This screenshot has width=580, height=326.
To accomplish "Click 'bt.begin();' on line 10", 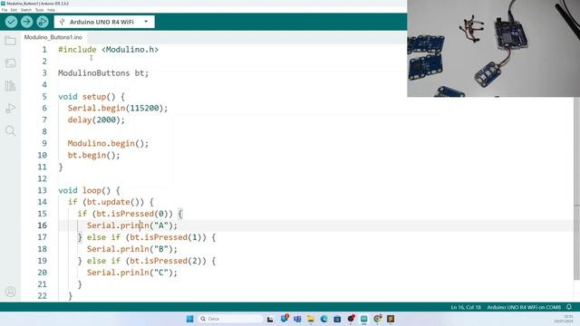I will (94, 155).
